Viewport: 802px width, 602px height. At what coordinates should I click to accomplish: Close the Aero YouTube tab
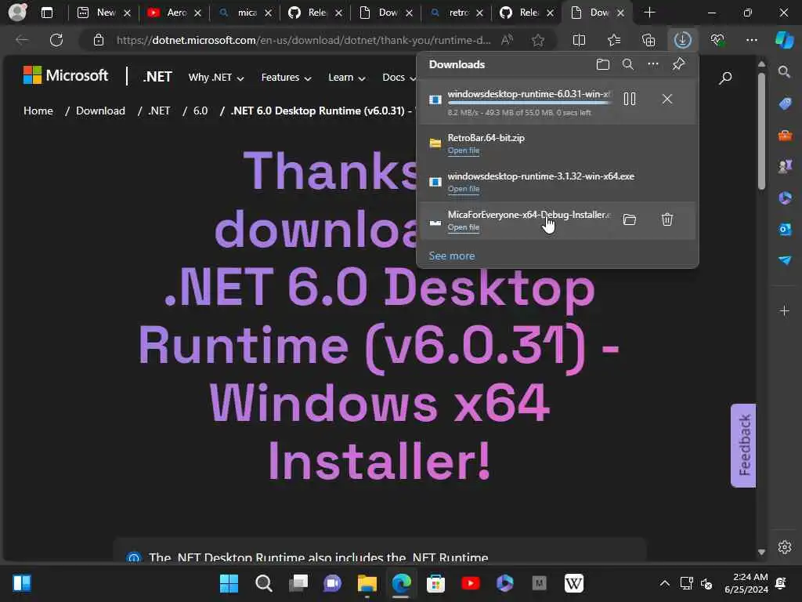(x=197, y=13)
